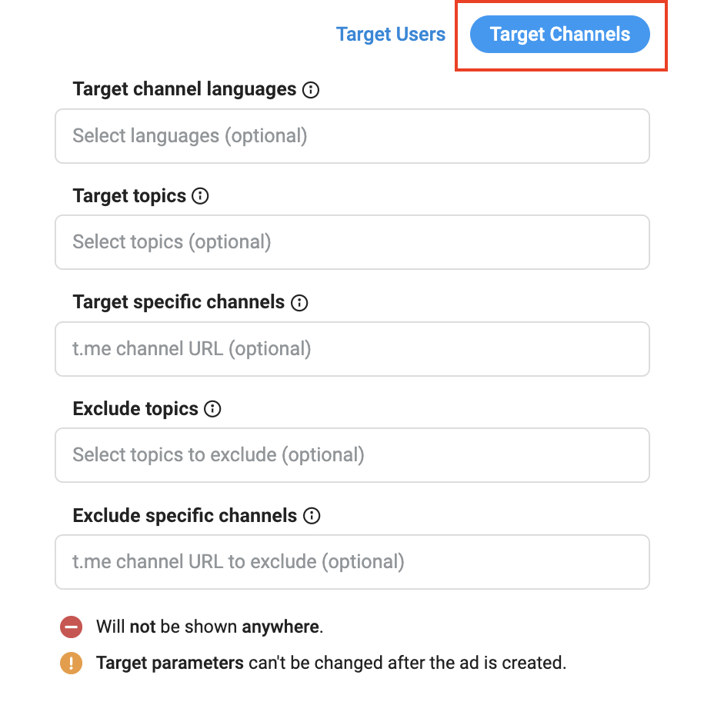Expand the Select topics field
704x705 pixels.
352,242
